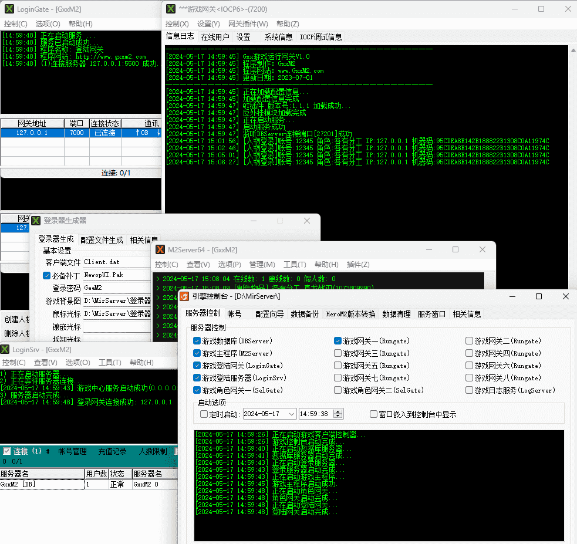This screenshot has width=577, height=544.
Task: Switch to the 数据备份 tab
Action: point(305,314)
